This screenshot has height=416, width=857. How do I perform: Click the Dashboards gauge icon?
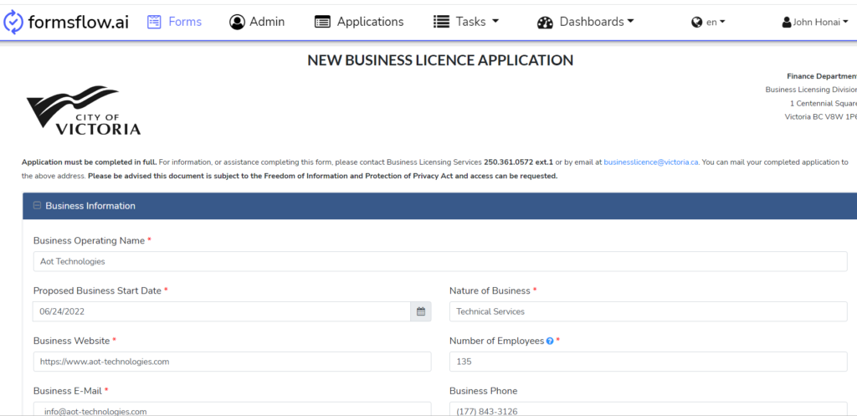coord(545,23)
